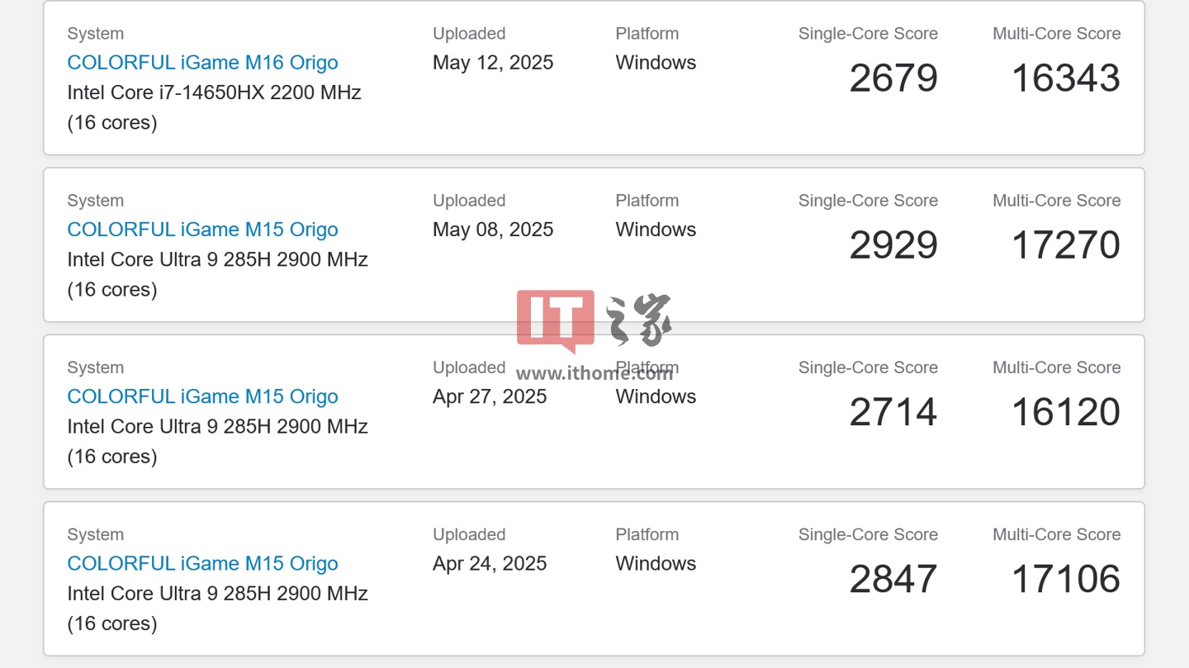Image resolution: width=1189 pixels, height=668 pixels.
Task: Click the single-core score 2929
Action: pos(893,245)
